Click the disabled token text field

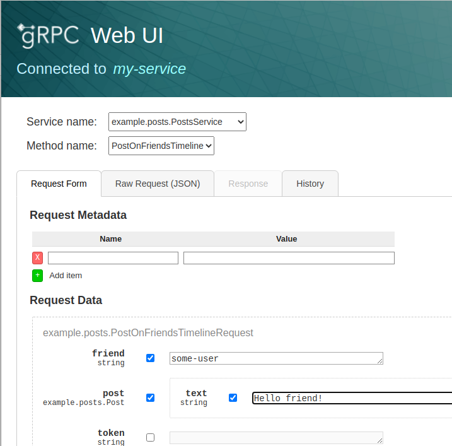[276, 438]
